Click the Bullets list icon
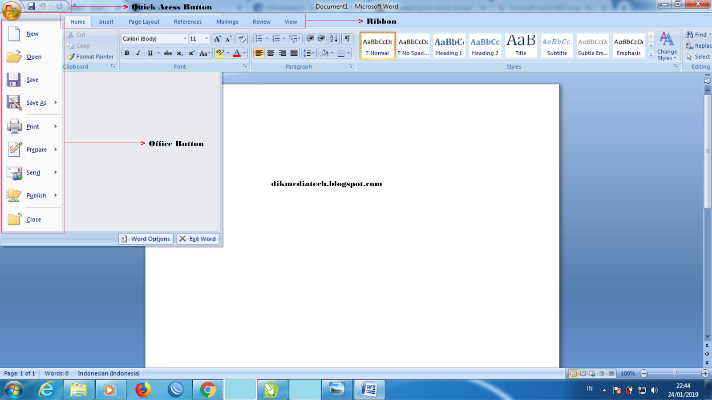The width and height of the screenshot is (712, 400). point(259,39)
